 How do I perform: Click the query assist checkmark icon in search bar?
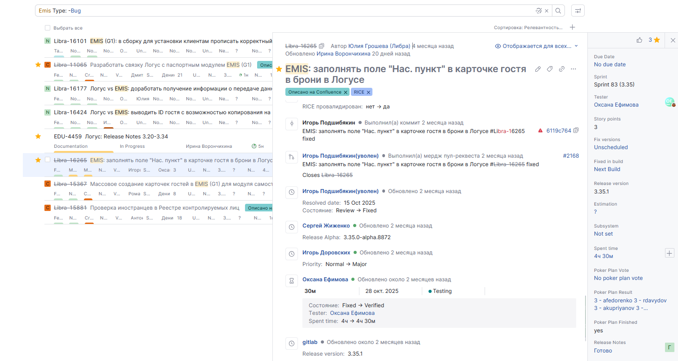(539, 11)
